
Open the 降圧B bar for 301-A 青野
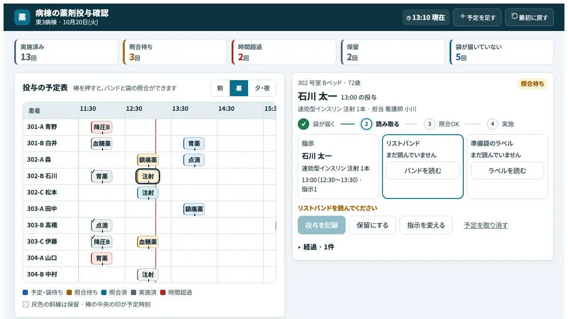click(x=102, y=127)
